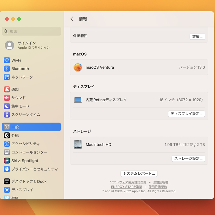Switch to 外観 appearance pane
Image resolution: width=215 pixels, height=215 pixels.
tap(15, 135)
